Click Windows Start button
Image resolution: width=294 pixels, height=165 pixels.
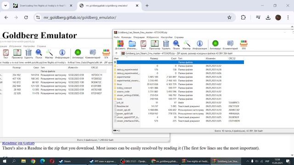[4, 161]
